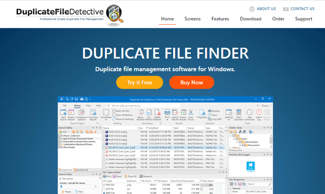Toggle the D:\Music Collection path checkbox
This screenshot has width=325, height=194.
59,135
